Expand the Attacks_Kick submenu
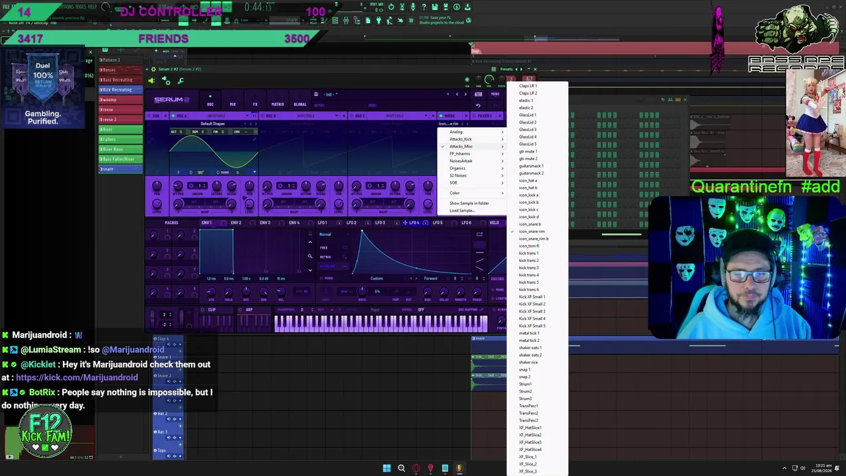The width and height of the screenshot is (846, 476). point(473,139)
